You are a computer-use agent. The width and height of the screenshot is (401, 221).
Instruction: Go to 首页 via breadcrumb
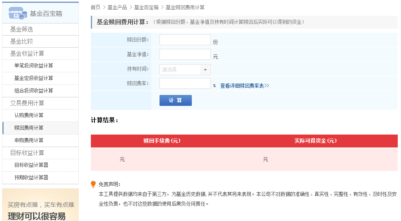pyautogui.click(x=95, y=7)
